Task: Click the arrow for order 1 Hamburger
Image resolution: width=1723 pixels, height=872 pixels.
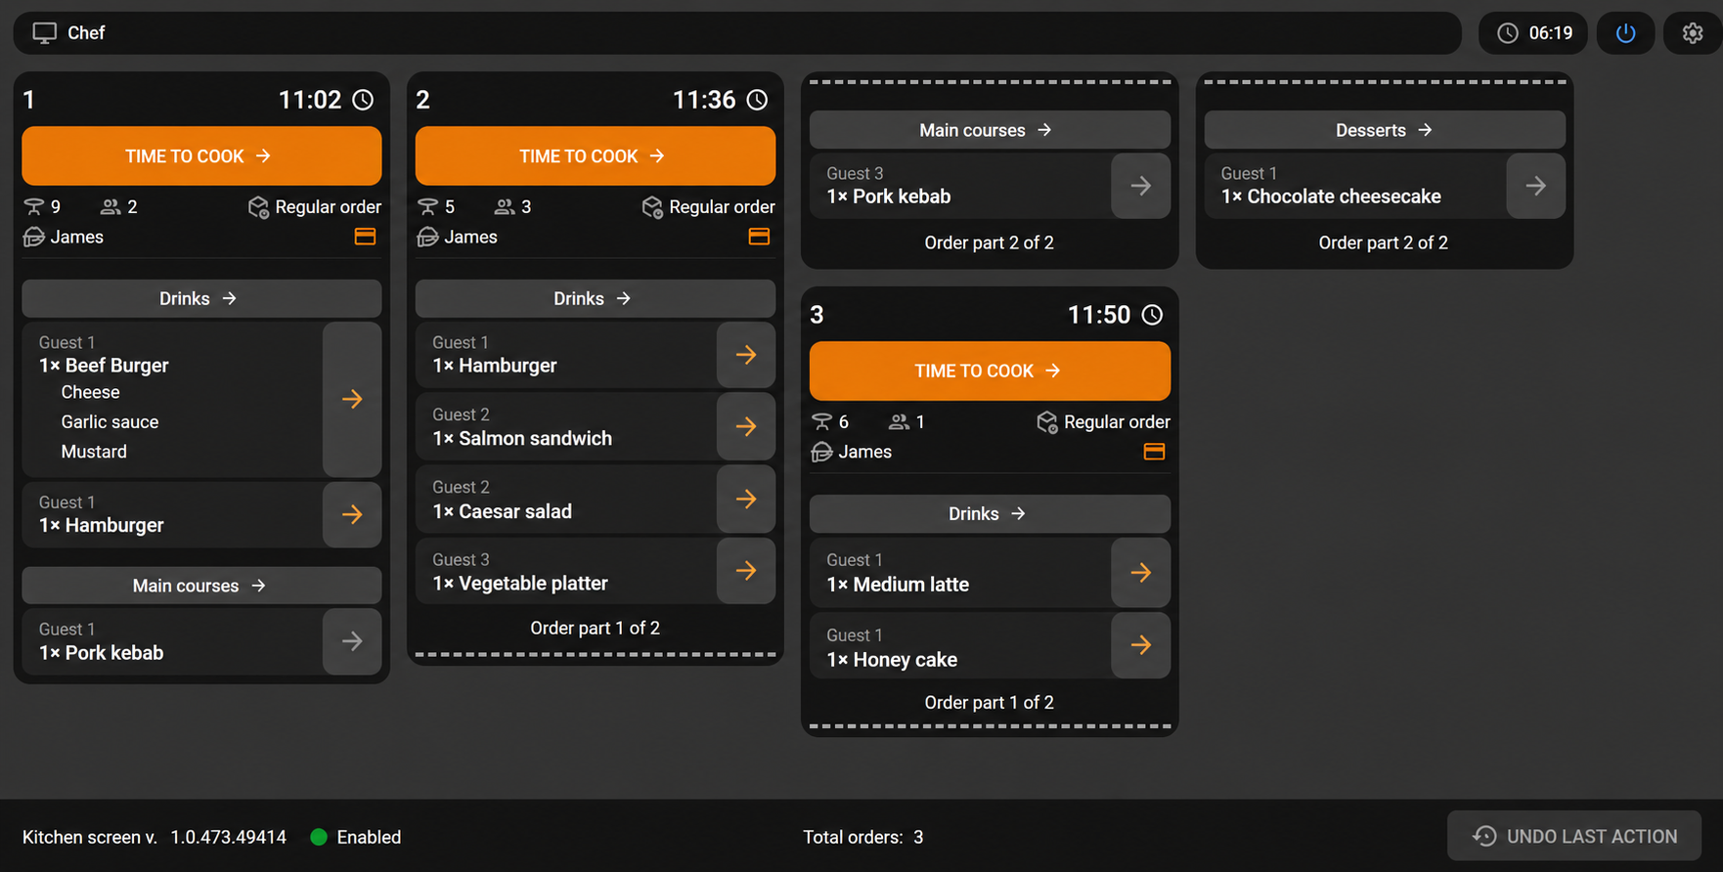Action: coord(352,514)
